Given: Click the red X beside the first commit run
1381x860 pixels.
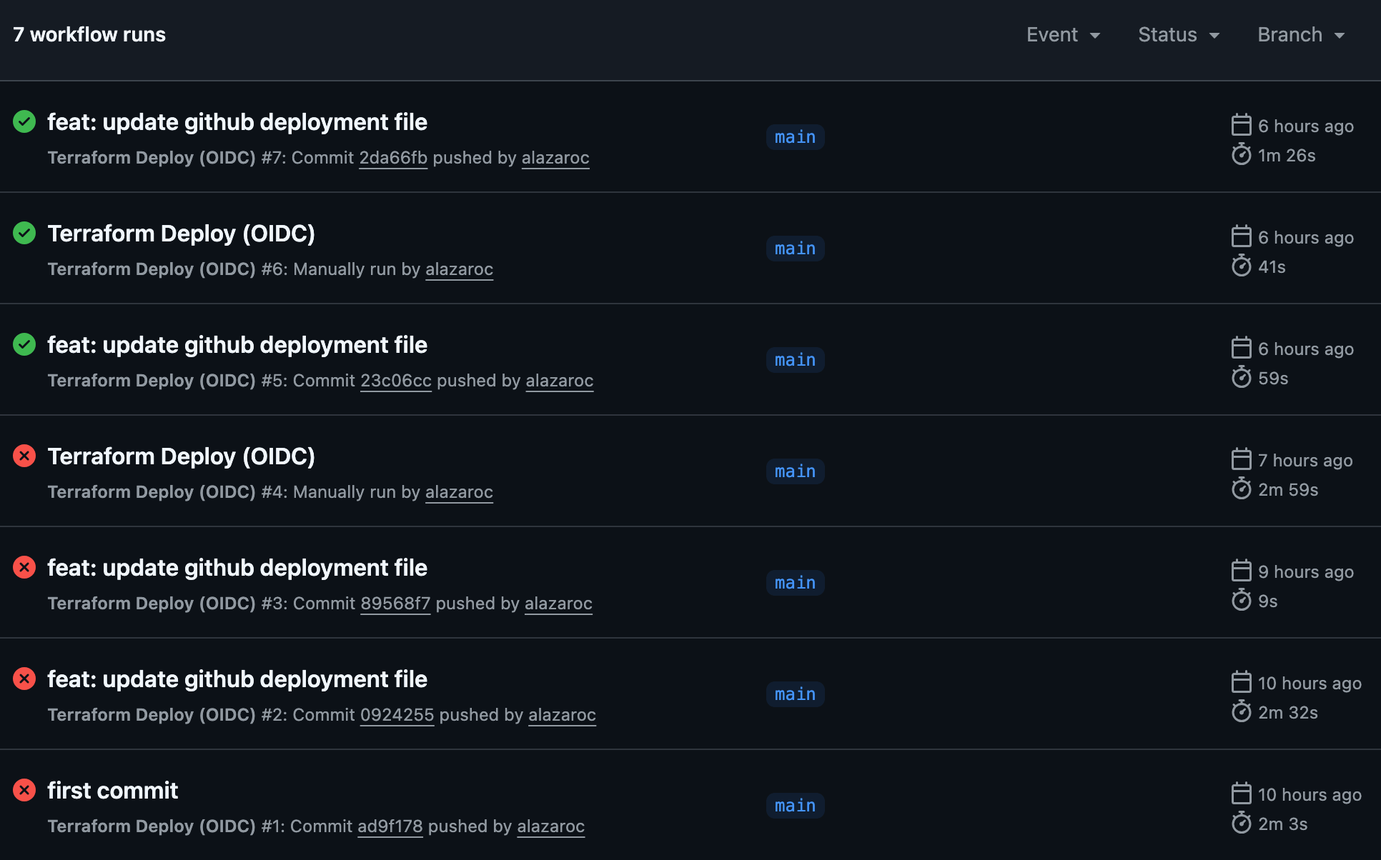Looking at the screenshot, I should pyautogui.click(x=24, y=790).
